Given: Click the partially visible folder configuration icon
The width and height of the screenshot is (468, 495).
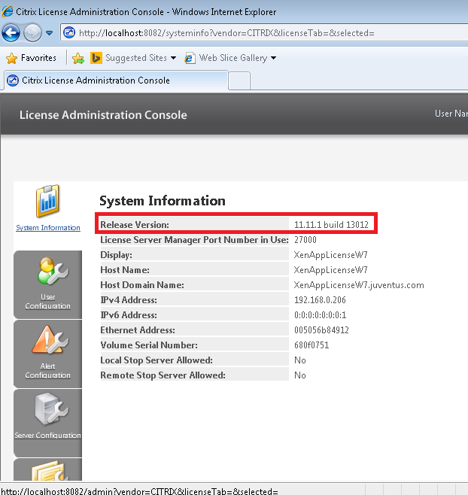Looking at the screenshot, I should [x=50, y=471].
